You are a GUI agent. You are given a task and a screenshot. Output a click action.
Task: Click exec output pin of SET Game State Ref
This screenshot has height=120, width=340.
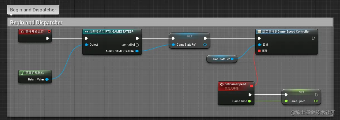tap(205, 38)
